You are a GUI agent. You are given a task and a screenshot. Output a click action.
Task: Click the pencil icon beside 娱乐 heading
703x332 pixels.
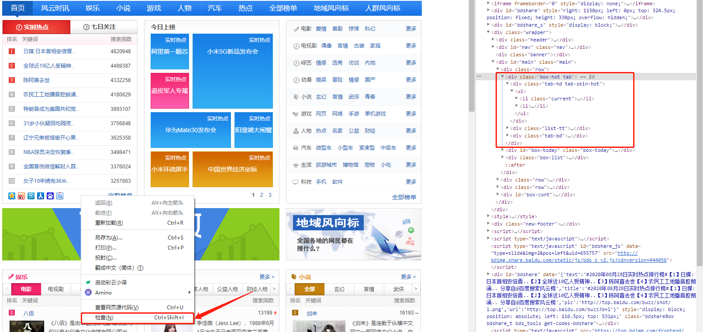point(11,277)
